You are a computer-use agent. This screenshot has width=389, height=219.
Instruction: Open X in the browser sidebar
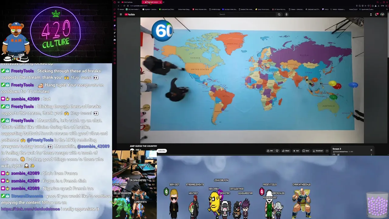tap(115, 36)
